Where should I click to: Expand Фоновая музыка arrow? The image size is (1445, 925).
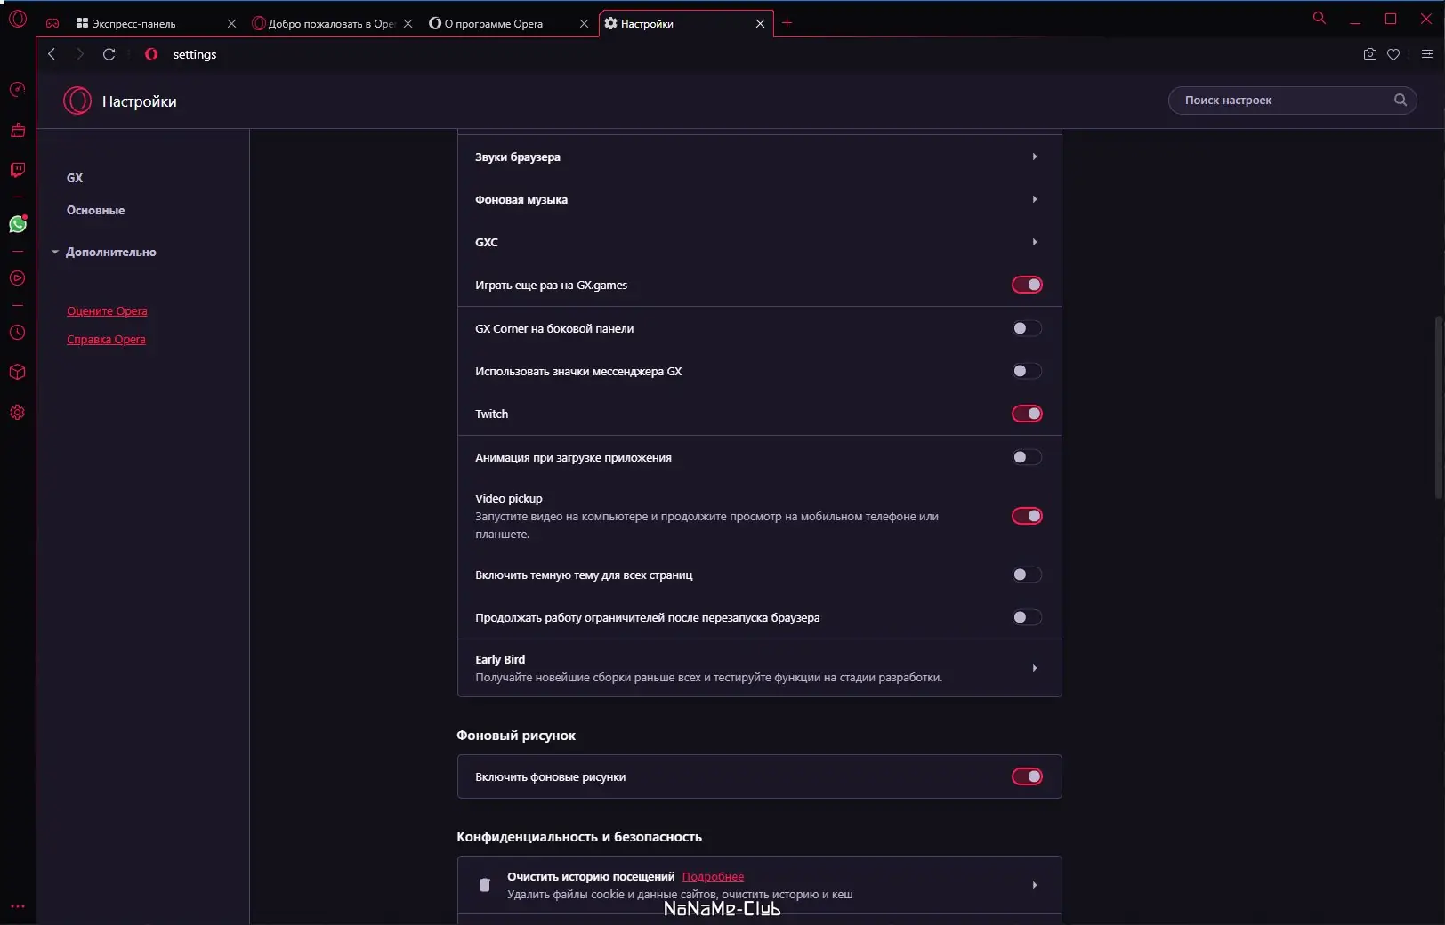1035,199
